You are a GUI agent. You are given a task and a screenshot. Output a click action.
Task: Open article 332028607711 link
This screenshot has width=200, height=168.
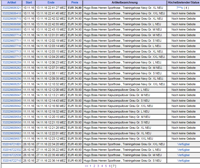(x=12, y=41)
